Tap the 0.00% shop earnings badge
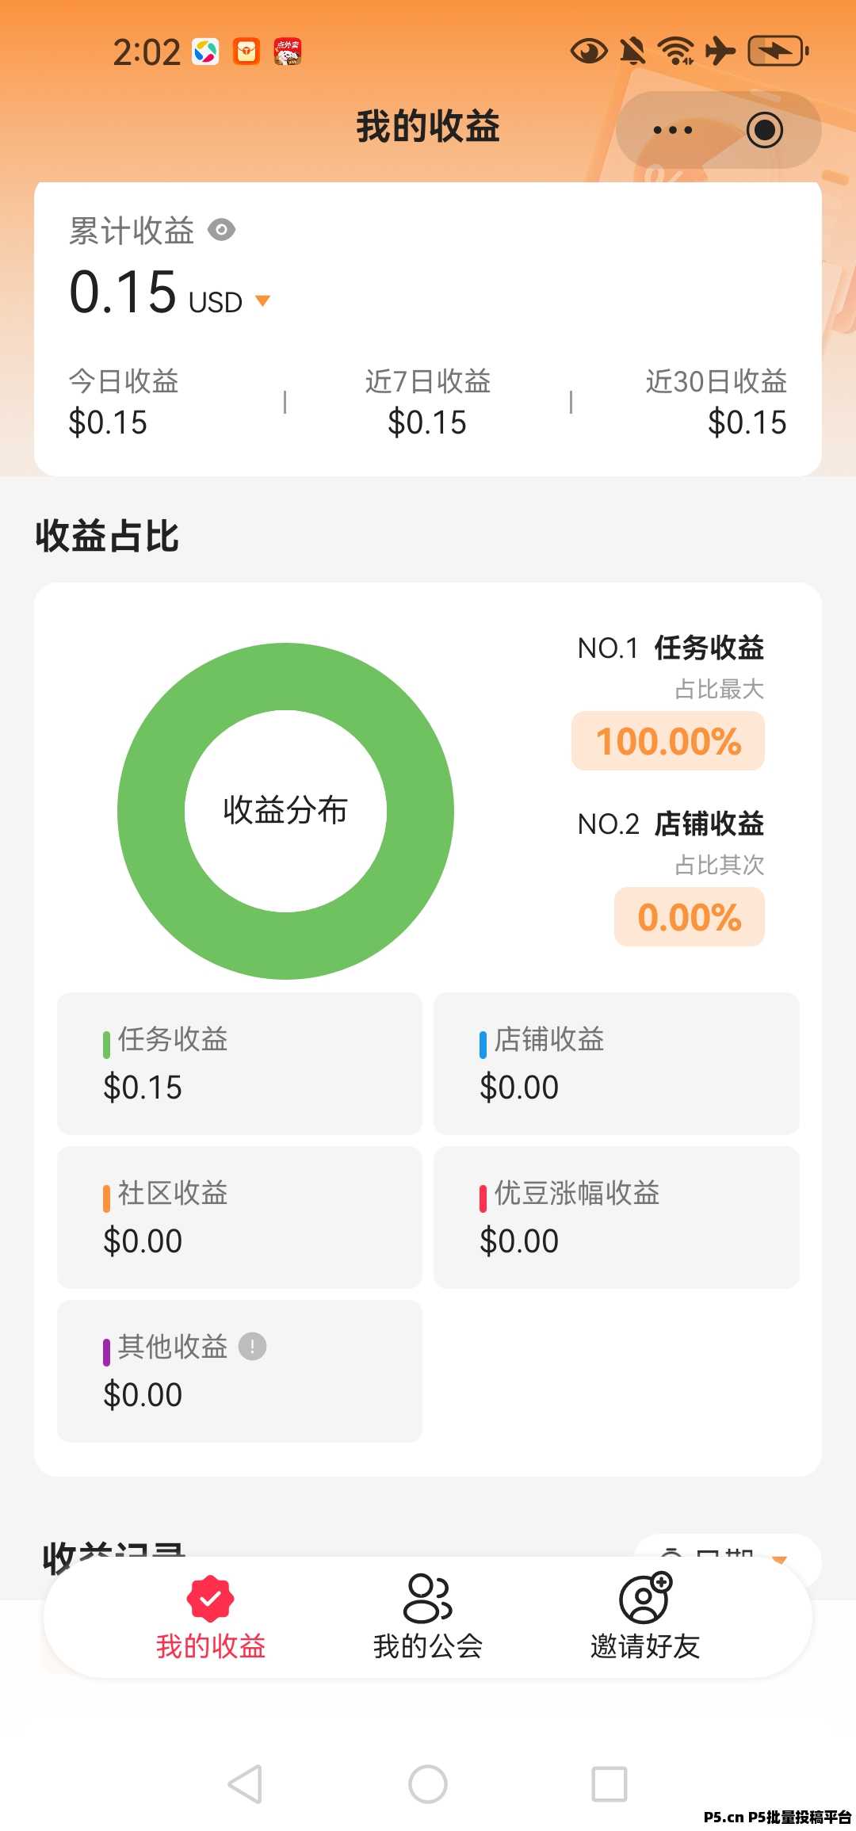This screenshot has height=1831, width=856. 690,917
